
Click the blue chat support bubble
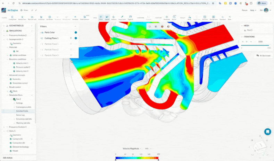pyautogui.click(x=267, y=132)
